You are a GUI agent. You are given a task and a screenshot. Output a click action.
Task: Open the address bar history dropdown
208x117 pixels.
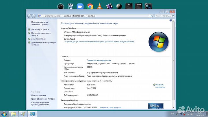(x=148, y=16)
